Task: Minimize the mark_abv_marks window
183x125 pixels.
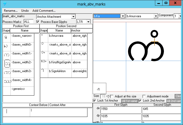Action: (159, 3)
